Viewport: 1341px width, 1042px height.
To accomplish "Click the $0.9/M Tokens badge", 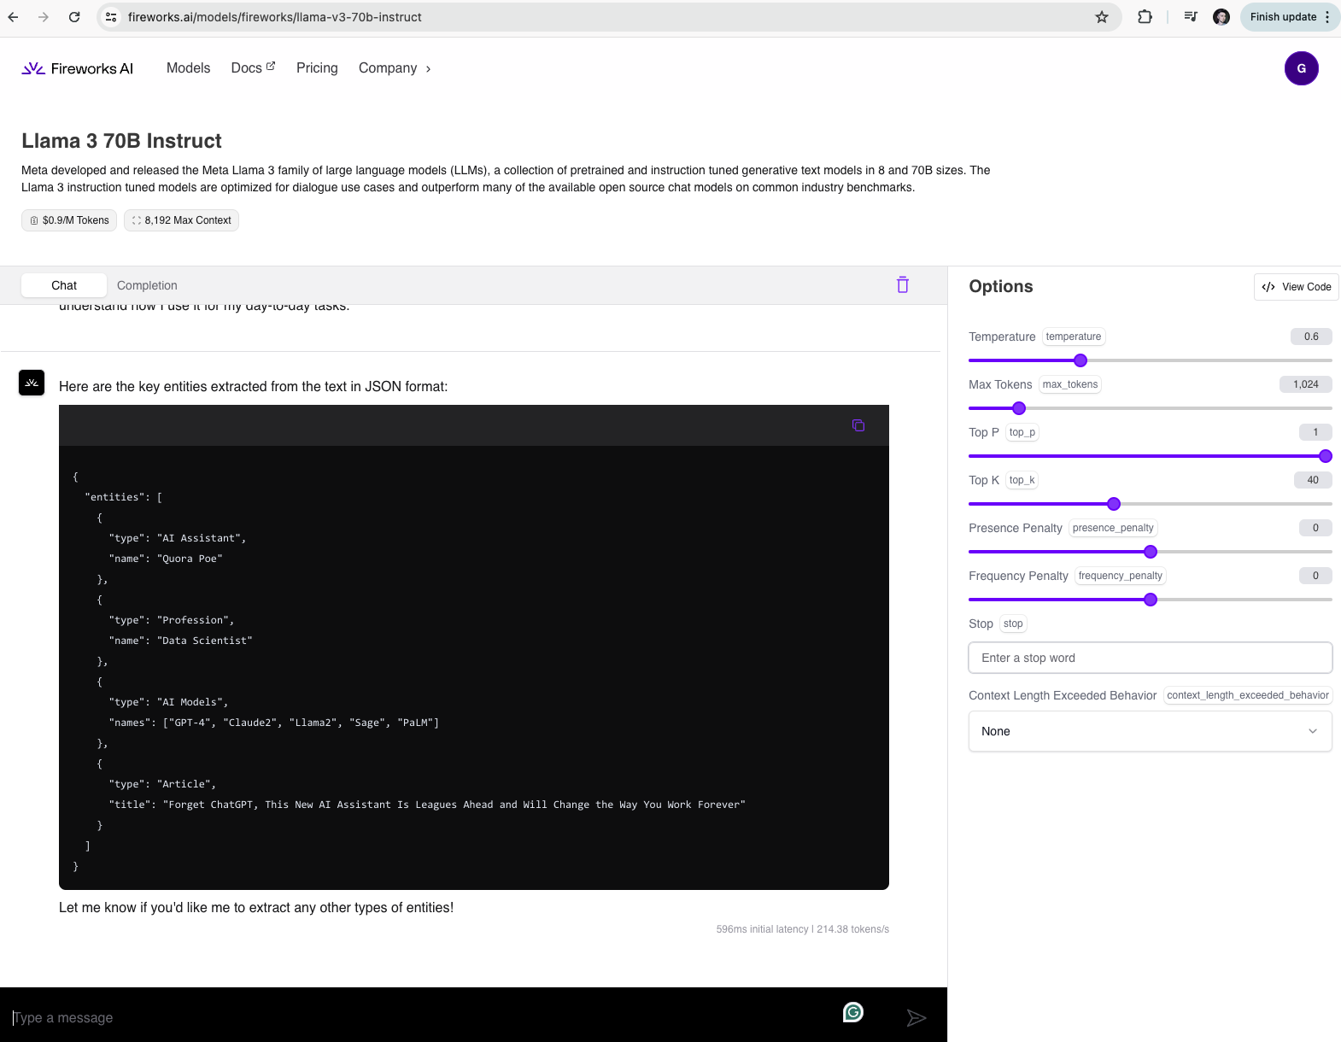I will point(69,220).
